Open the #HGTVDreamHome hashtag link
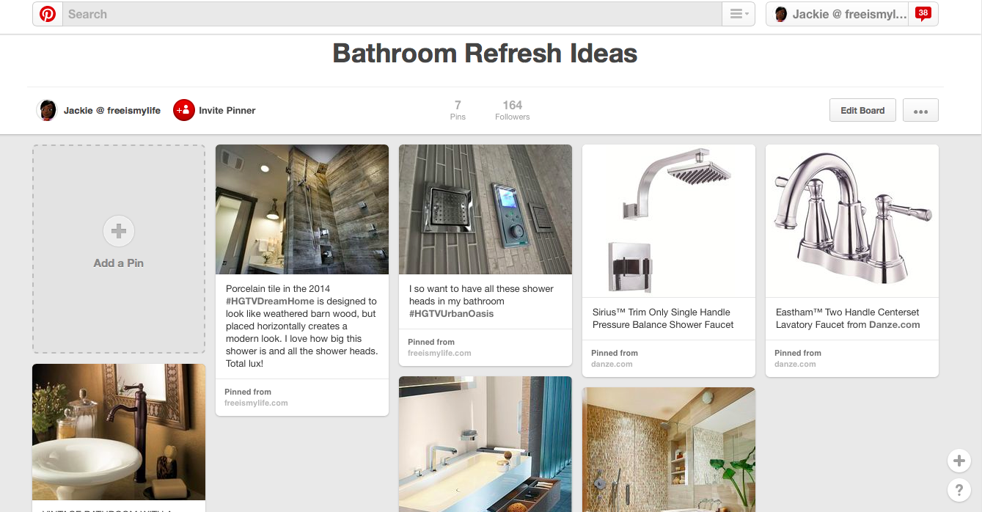This screenshot has height=512, width=982. tap(270, 301)
